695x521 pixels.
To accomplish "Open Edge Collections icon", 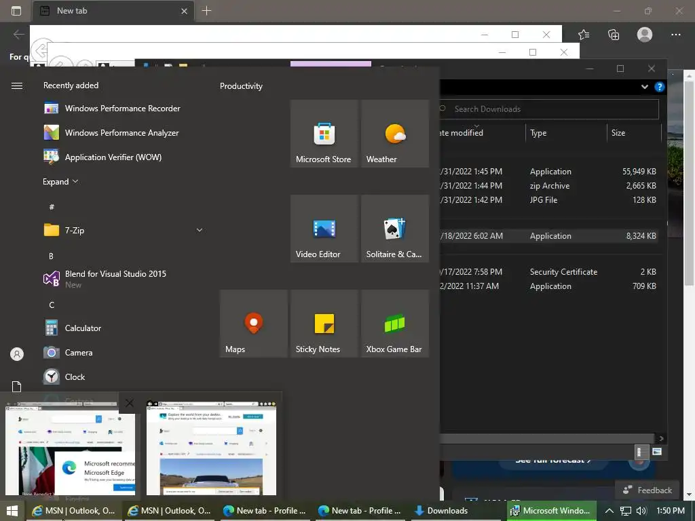I will (x=614, y=35).
